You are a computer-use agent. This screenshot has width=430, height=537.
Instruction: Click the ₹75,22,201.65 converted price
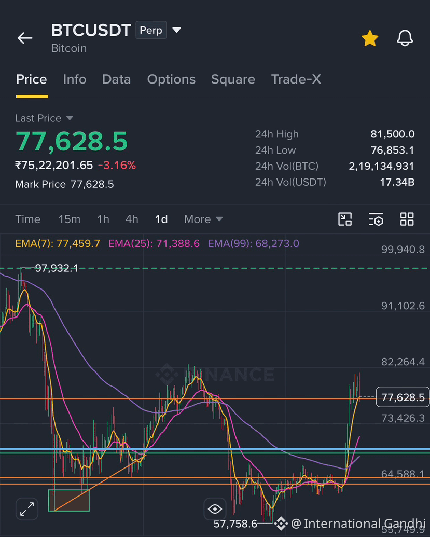coord(54,166)
